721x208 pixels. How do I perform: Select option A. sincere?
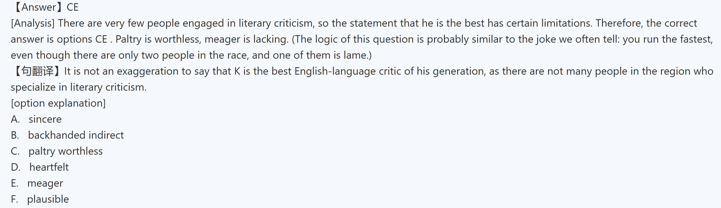click(x=45, y=119)
